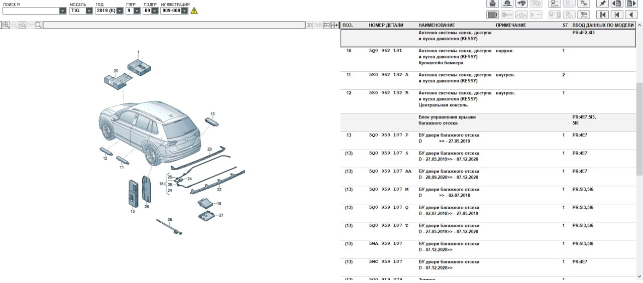
Task: Click PR:4F2,4I3 model data cell
Action: (x=583, y=33)
